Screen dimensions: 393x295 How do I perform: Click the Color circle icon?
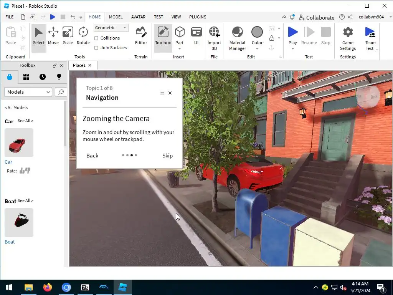point(257,32)
